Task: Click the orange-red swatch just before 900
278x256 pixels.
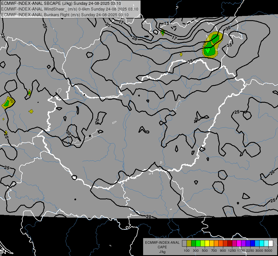Action: tap(221, 243)
